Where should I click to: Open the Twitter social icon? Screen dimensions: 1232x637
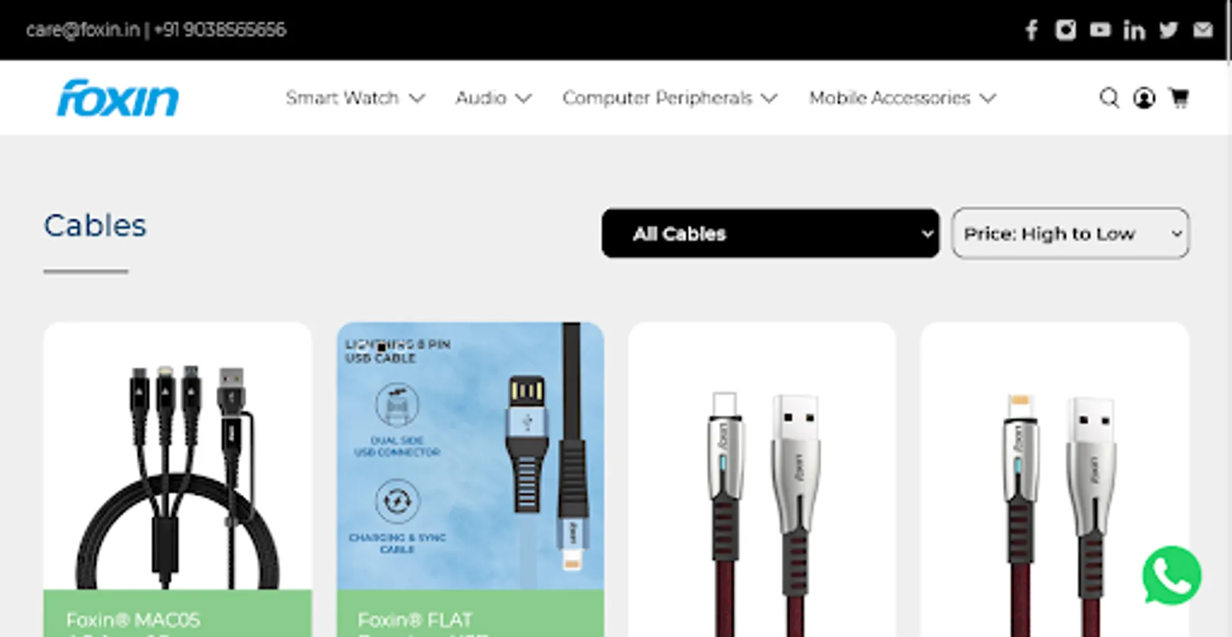tap(1168, 30)
